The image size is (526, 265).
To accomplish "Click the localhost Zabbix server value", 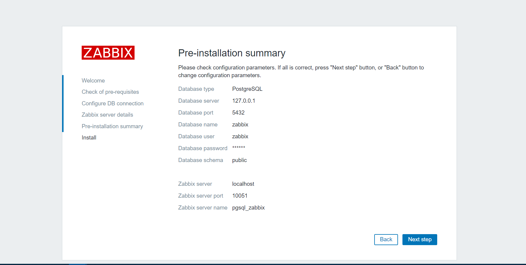I will (x=243, y=184).
